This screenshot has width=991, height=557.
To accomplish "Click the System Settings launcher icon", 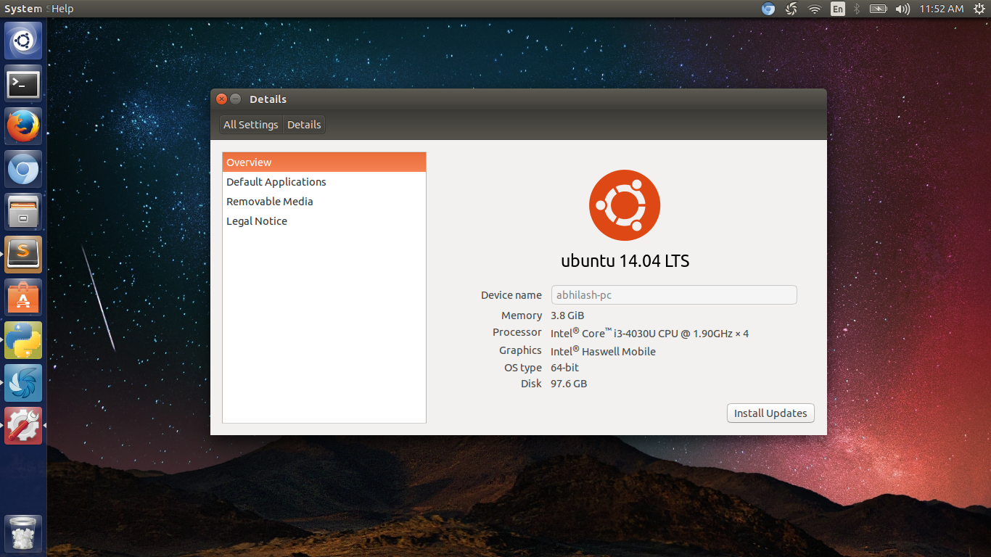I will [x=23, y=426].
